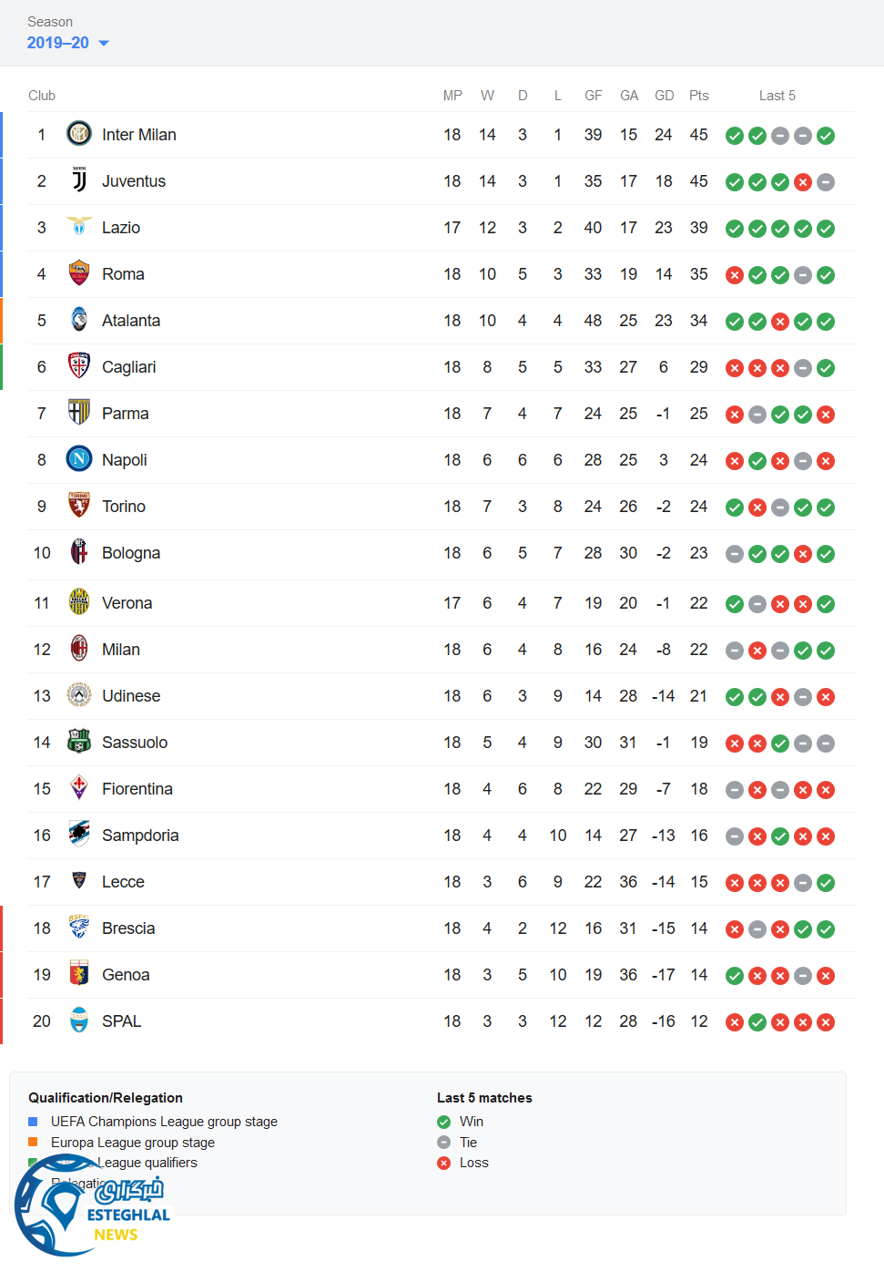Open the Cagliari team link

point(128,367)
